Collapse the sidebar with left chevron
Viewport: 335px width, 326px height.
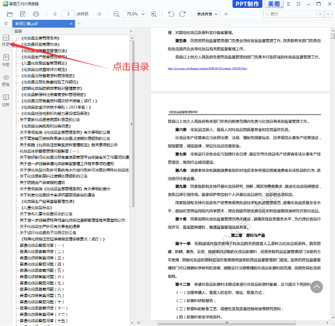5,23
